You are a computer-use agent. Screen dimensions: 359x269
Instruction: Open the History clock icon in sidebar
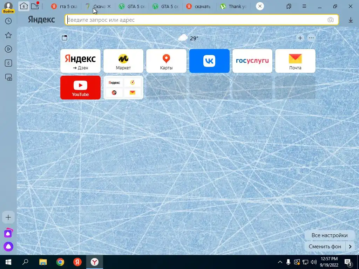tap(8, 21)
